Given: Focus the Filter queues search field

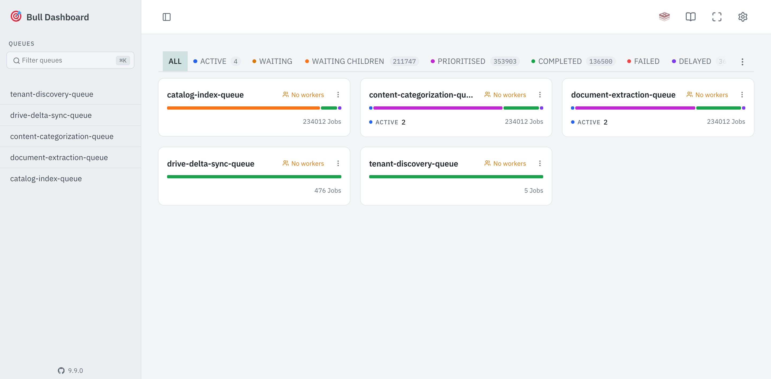Looking at the screenshot, I should pos(70,60).
